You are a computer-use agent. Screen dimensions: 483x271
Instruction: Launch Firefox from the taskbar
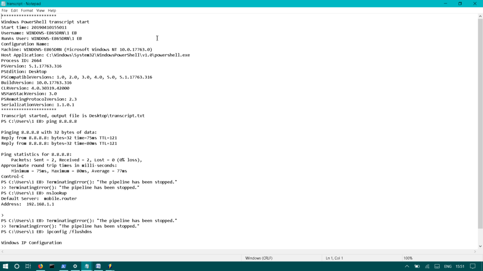[41, 266]
